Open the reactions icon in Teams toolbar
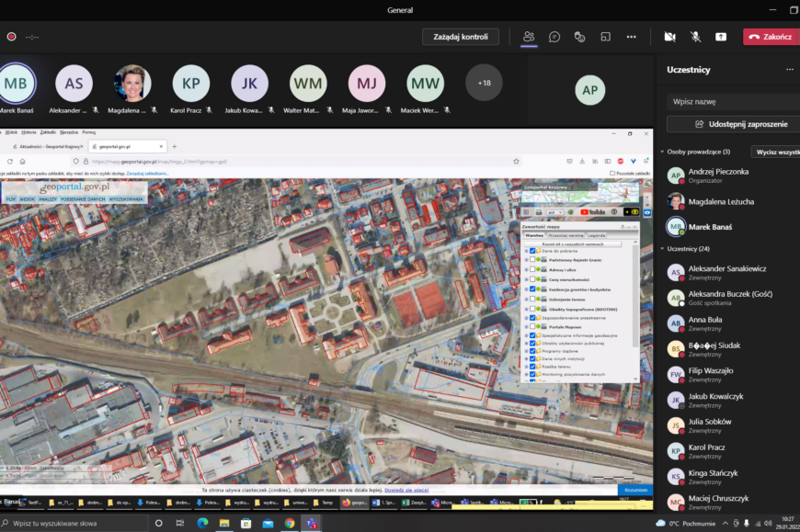Screen dimensions: 800x532 tap(579, 37)
